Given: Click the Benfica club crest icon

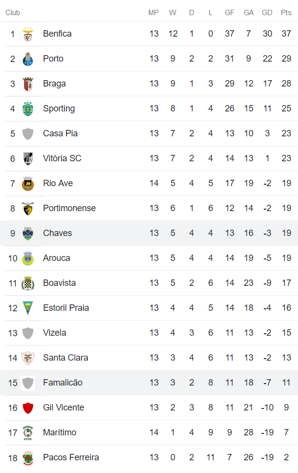Looking at the screenshot, I should tap(28, 34).
